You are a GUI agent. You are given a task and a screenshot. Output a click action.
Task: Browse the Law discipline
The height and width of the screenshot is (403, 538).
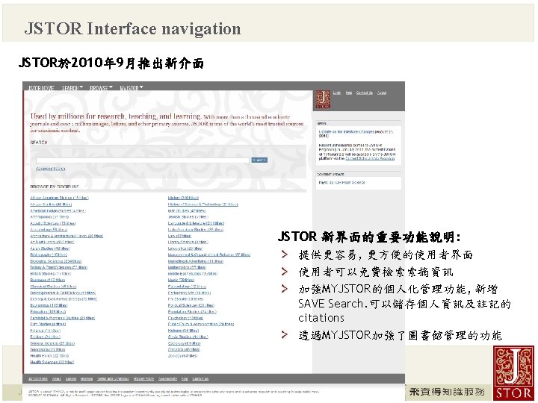point(179,236)
